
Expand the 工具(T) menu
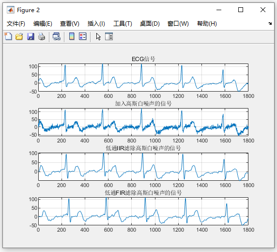[123, 24]
